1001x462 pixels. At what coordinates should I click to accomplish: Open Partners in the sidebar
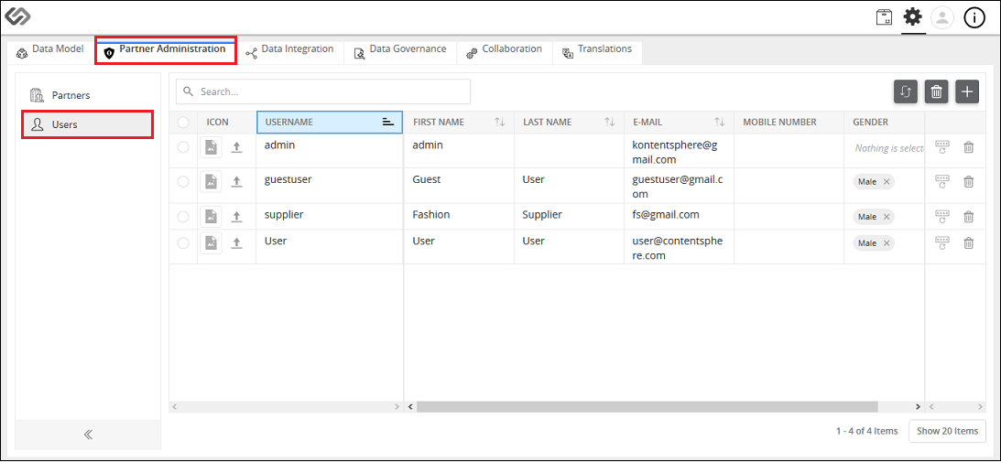tap(88, 95)
